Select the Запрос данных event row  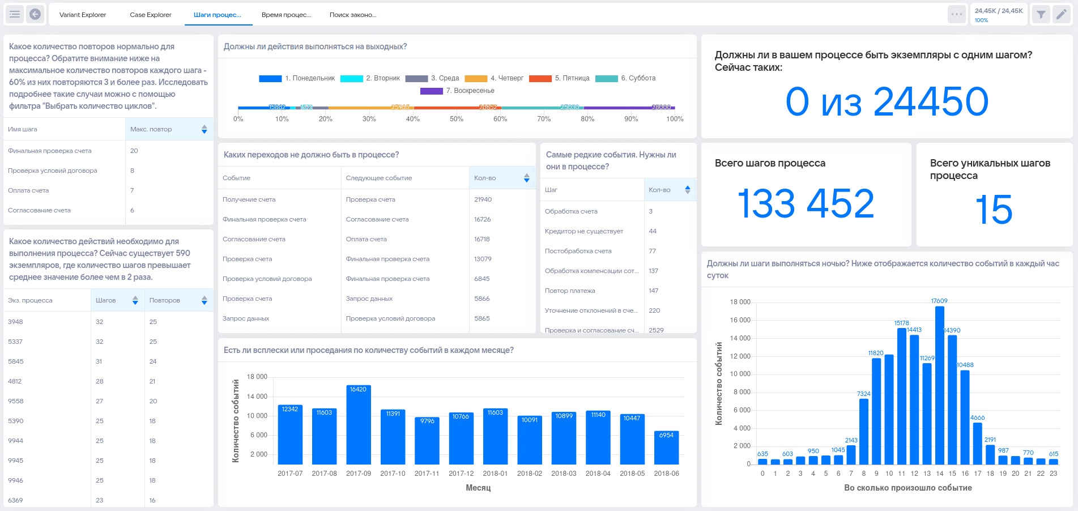377,318
